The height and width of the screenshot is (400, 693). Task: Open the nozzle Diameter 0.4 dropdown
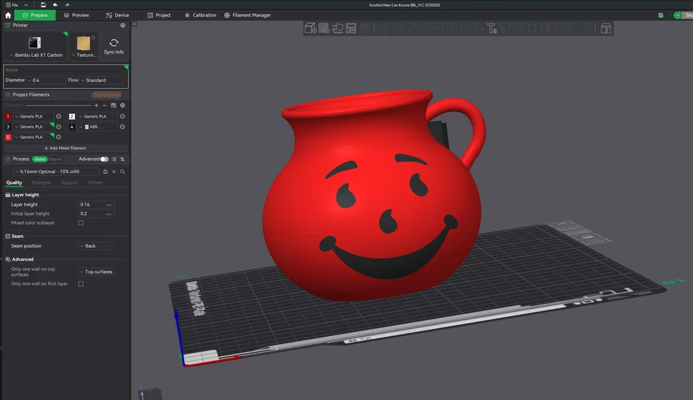[45, 80]
